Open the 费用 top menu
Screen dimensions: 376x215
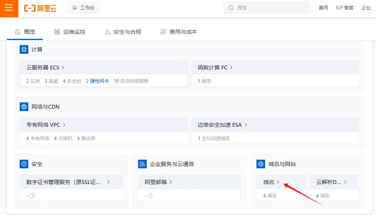(323, 8)
